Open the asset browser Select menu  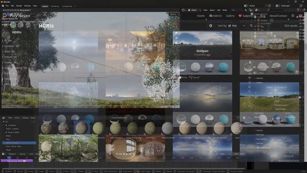(17, 118)
